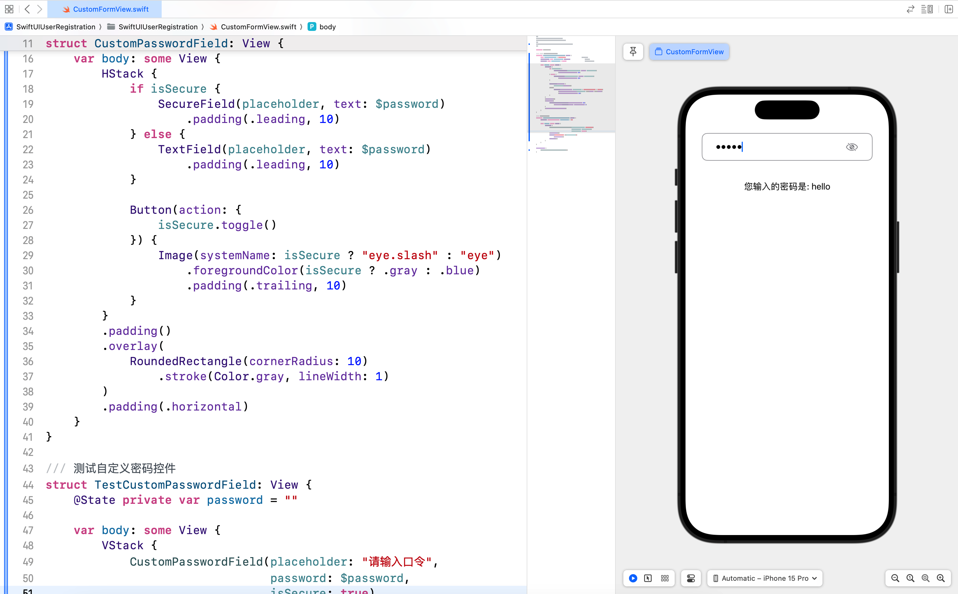Go forward with the right navigation arrow
The height and width of the screenshot is (594, 958).
coord(39,9)
